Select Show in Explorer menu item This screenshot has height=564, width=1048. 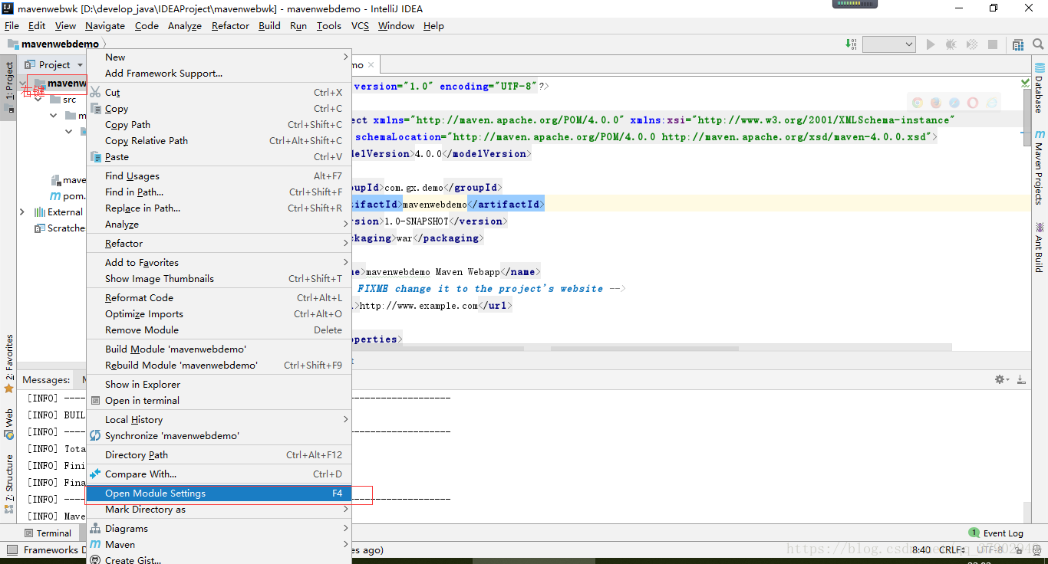click(x=218, y=385)
